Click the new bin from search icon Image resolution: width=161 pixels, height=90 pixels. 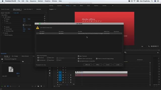pyautogui.click(x=23, y=61)
